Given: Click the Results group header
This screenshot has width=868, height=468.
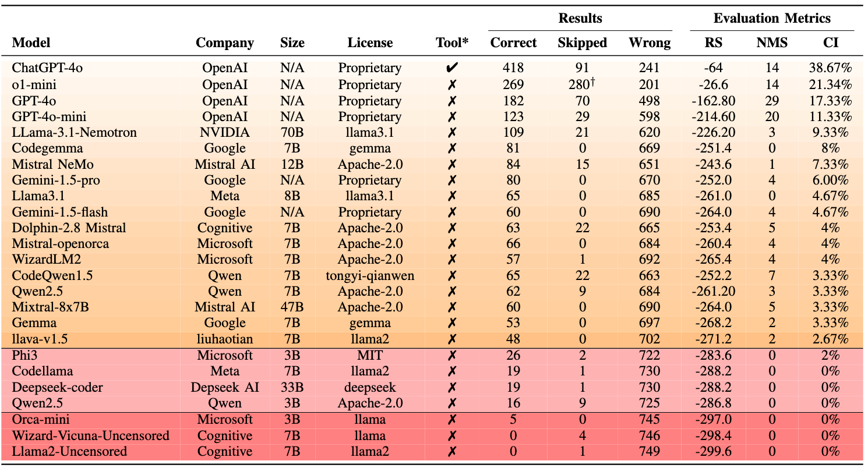Looking at the screenshot, I should [580, 18].
